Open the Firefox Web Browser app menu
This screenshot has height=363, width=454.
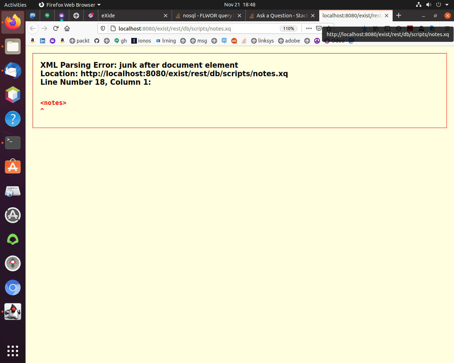tap(70, 5)
